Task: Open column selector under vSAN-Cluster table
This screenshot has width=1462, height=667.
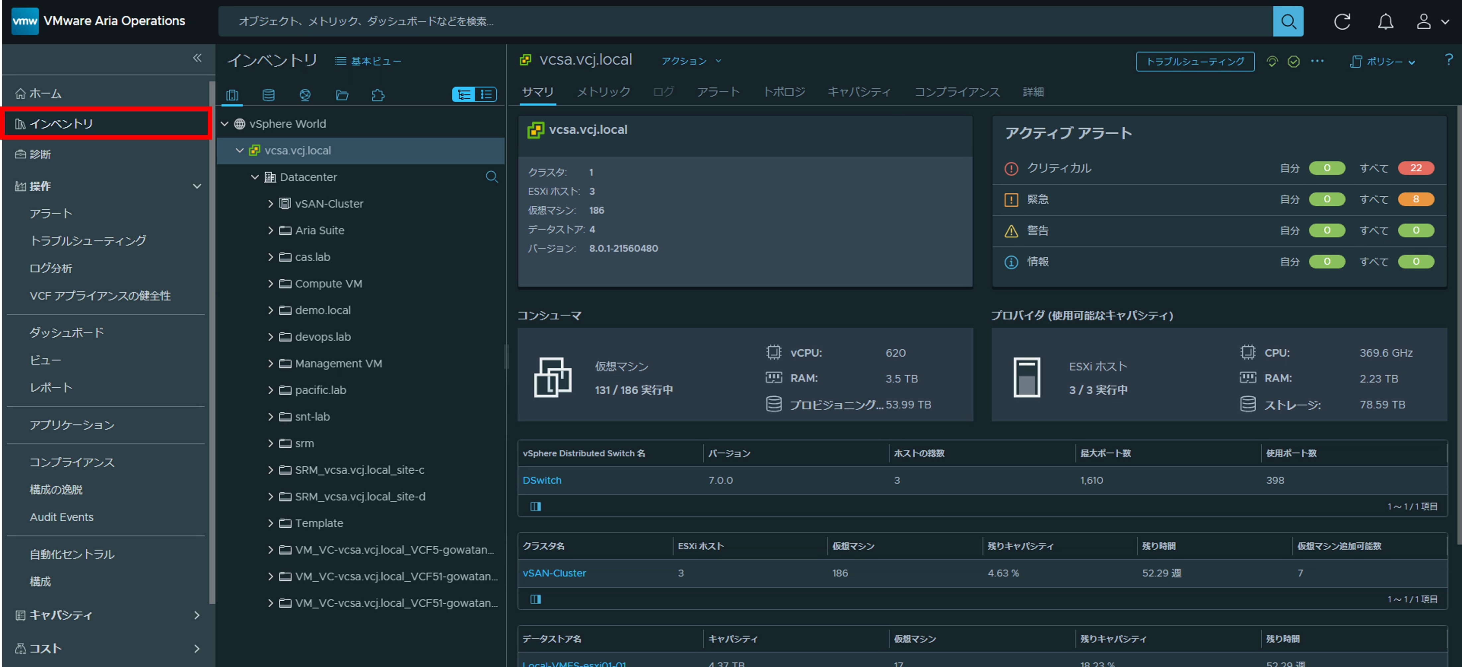Action: point(535,599)
